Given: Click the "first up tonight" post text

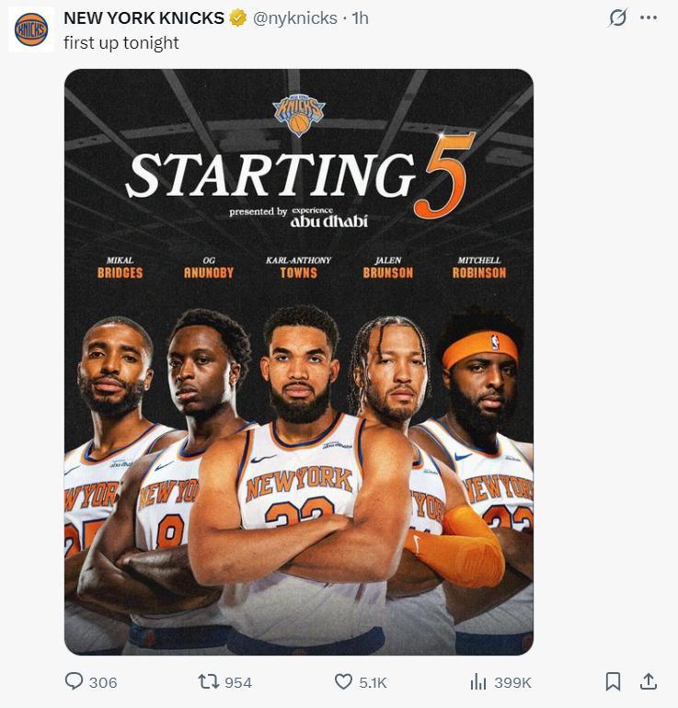Looking at the screenshot, I should point(121,42).
